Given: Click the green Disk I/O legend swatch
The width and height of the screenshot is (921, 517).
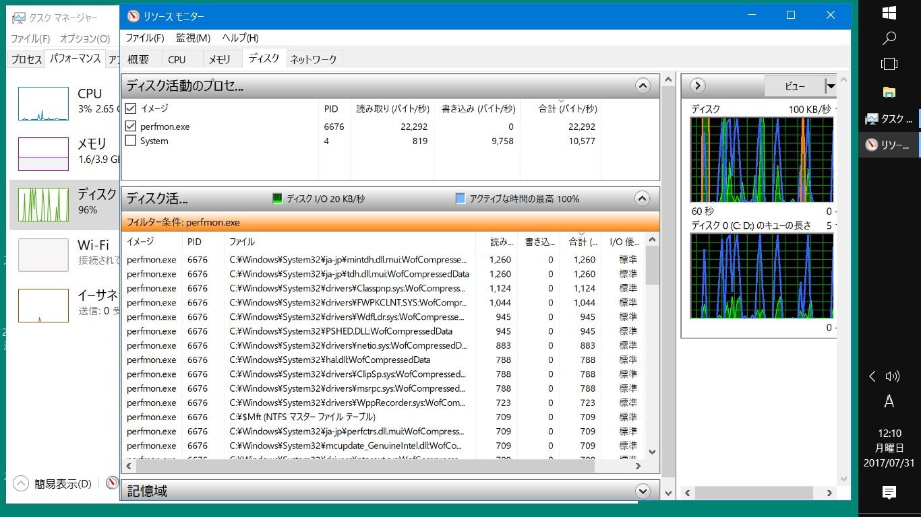Looking at the screenshot, I should tap(277, 199).
